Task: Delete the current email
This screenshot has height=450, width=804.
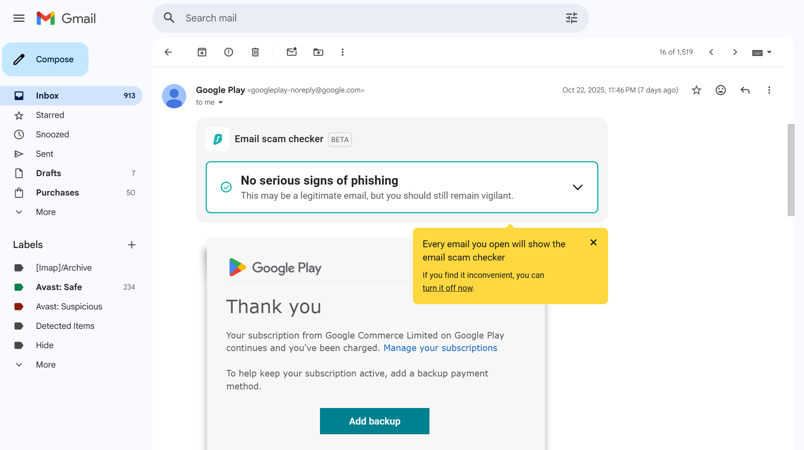Action: tap(255, 52)
